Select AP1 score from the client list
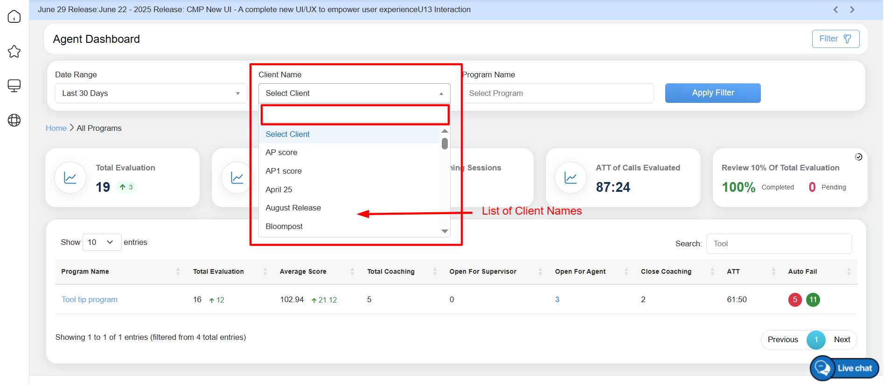 [x=284, y=171]
